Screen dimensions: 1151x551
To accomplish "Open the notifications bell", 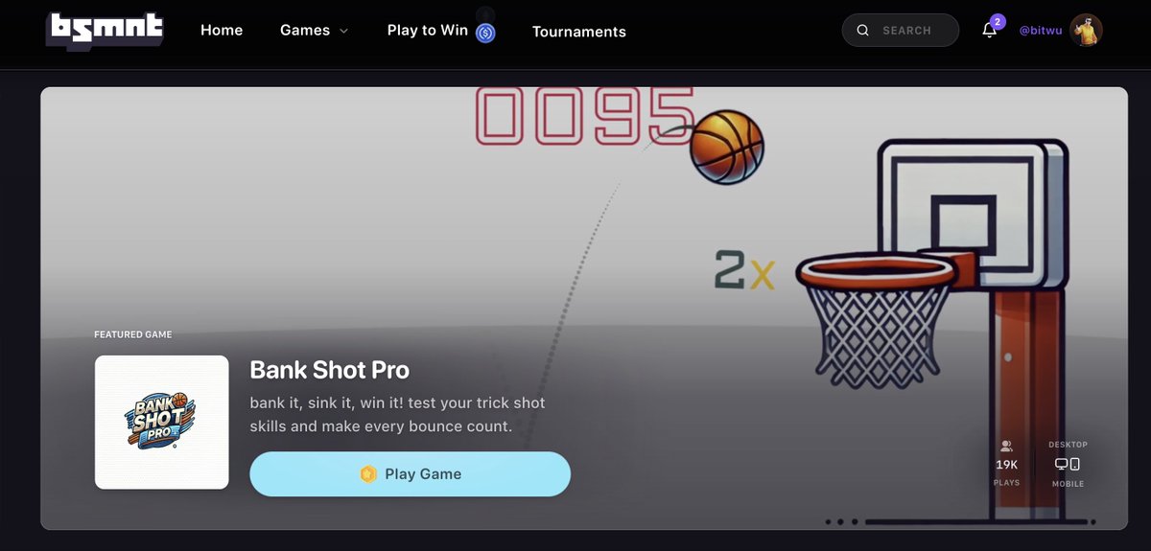I will 990,31.
